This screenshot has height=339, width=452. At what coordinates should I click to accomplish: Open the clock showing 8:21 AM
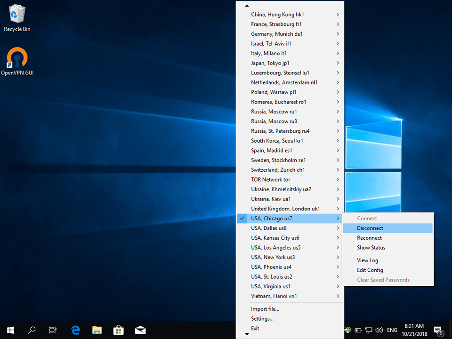pos(414,330)
